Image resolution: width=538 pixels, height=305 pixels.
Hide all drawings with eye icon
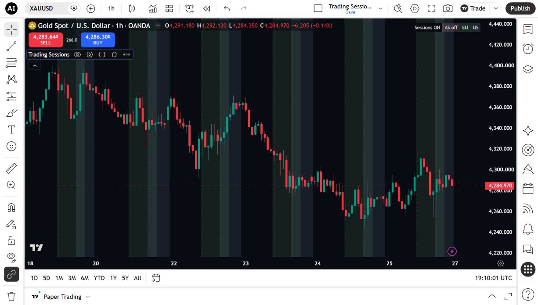[x=11, y=257]
